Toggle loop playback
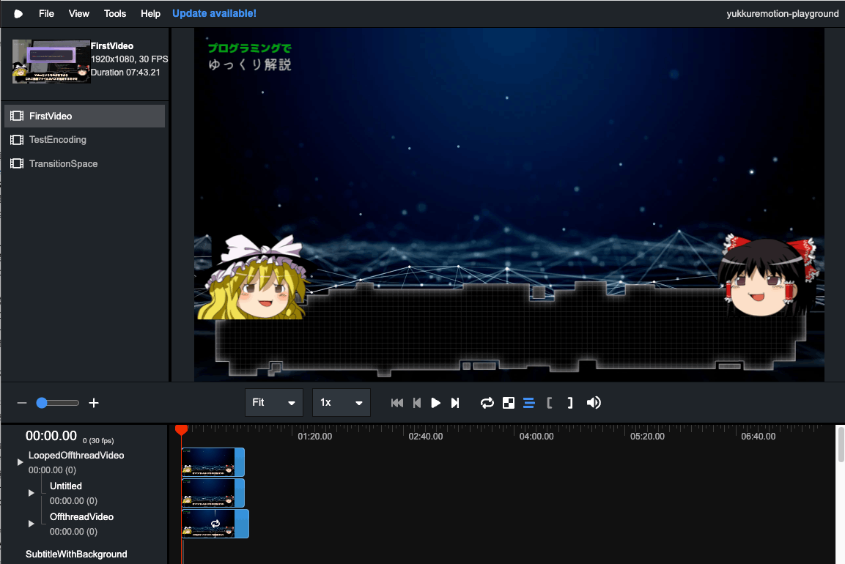The image size is (845, 564). 487,403
